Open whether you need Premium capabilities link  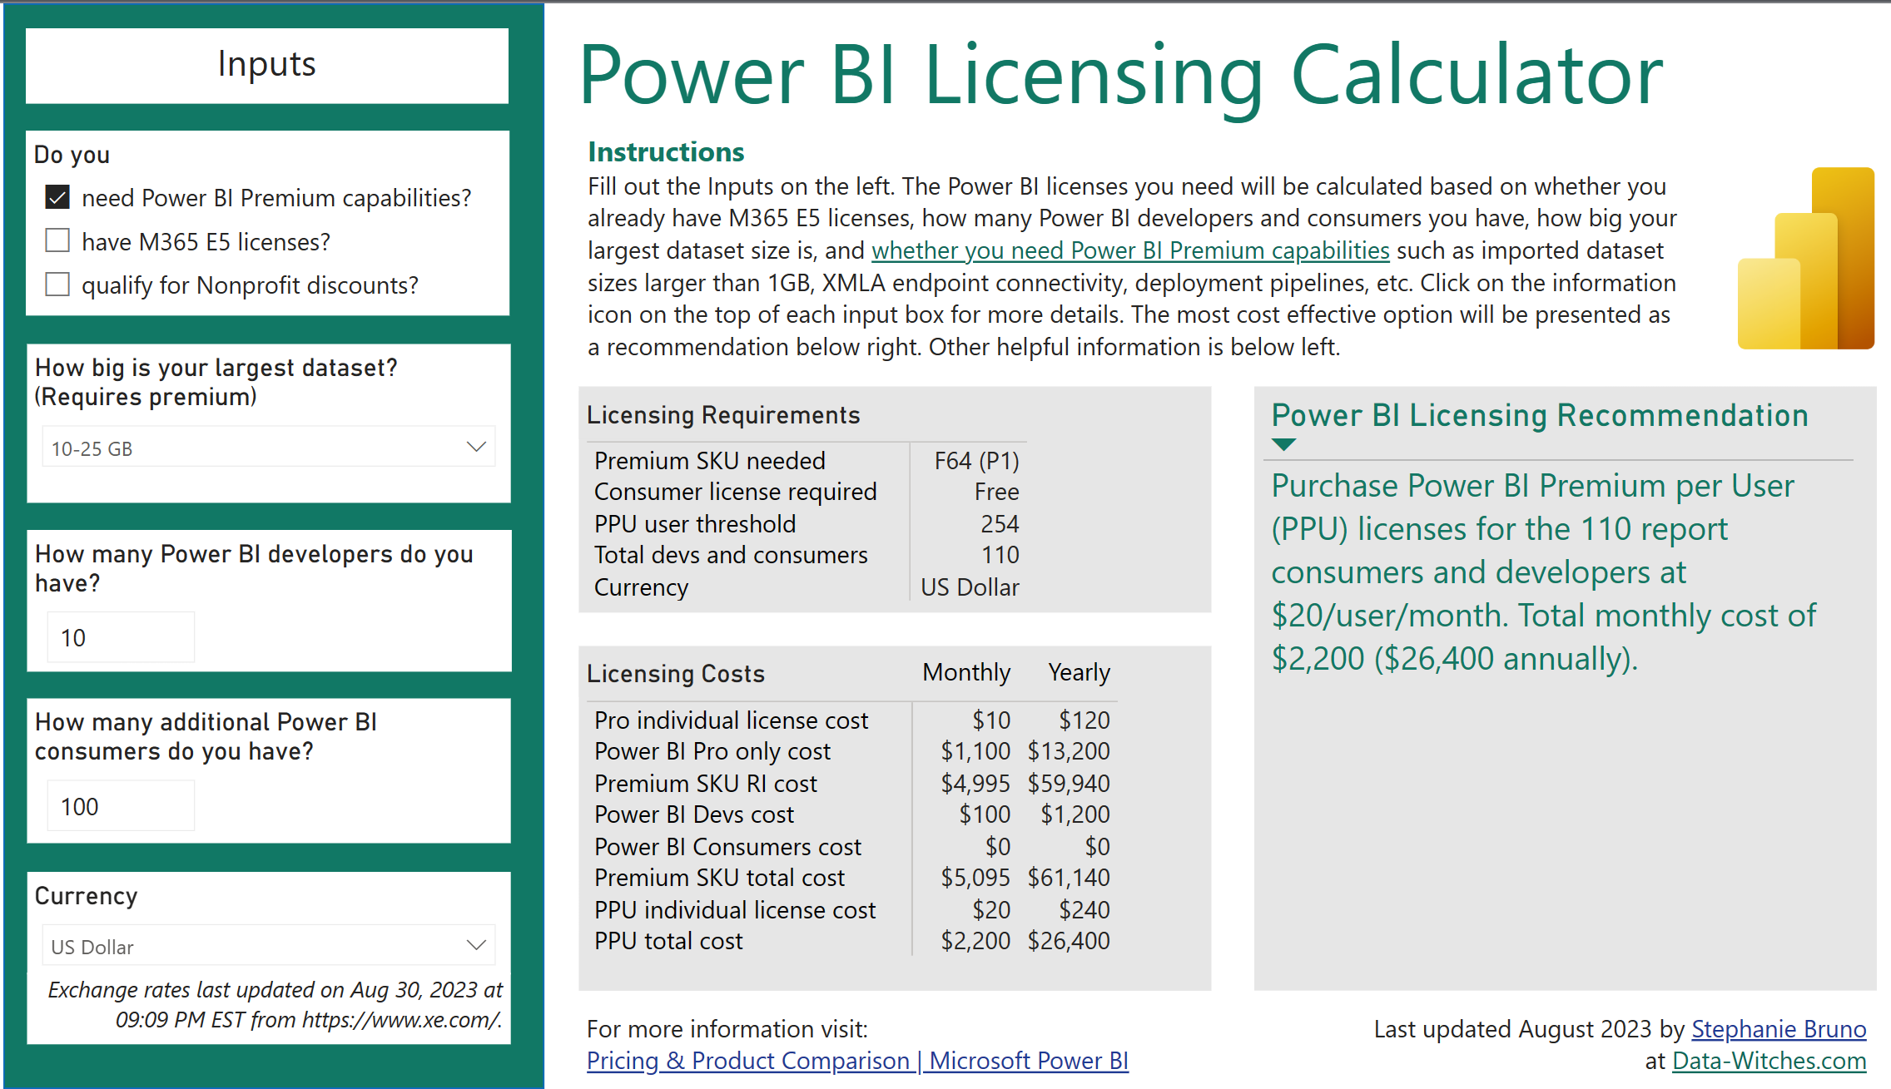click(x=1130, y=250)
